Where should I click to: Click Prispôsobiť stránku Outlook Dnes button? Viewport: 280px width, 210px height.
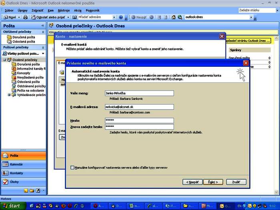pyautogui.click(x=248, y=41)
